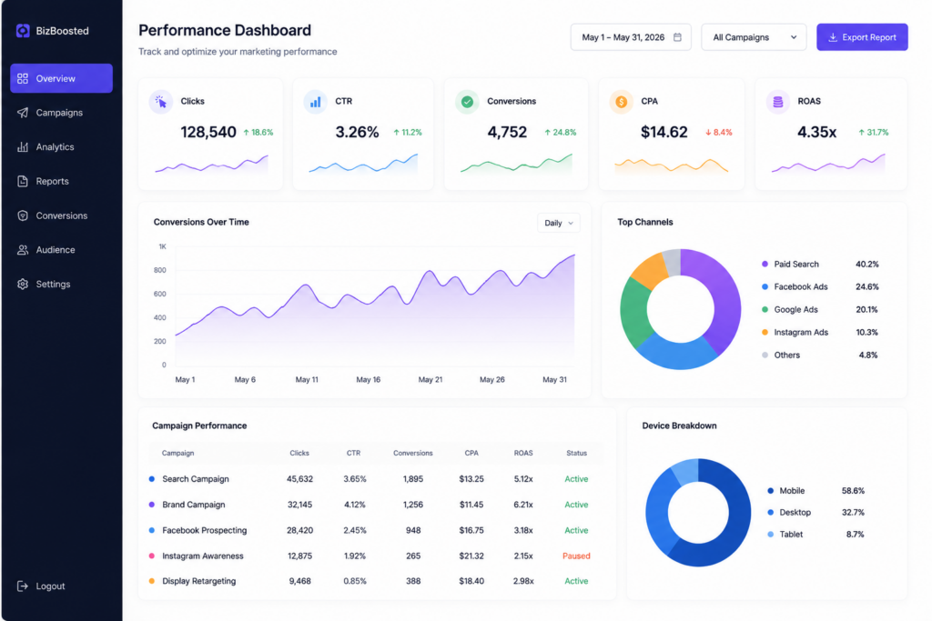The image size is (932, 621).
Task: Click the Campaigns paper-plane icon
Action: (23, 112)
